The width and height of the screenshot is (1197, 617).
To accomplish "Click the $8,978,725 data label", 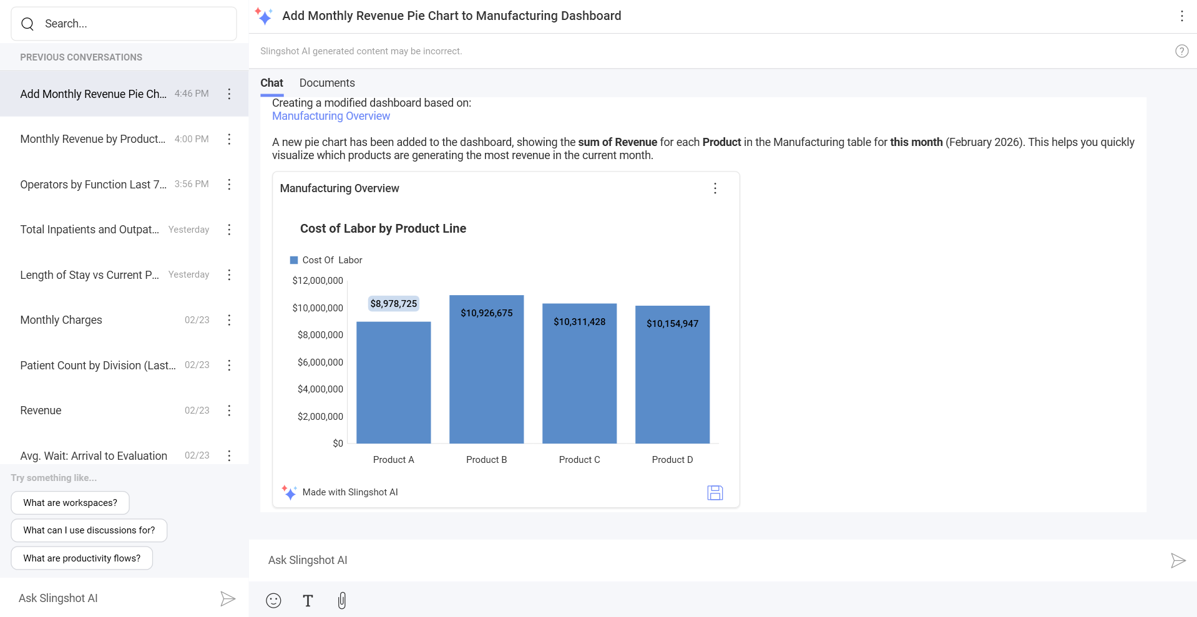I will pos(394,304).
